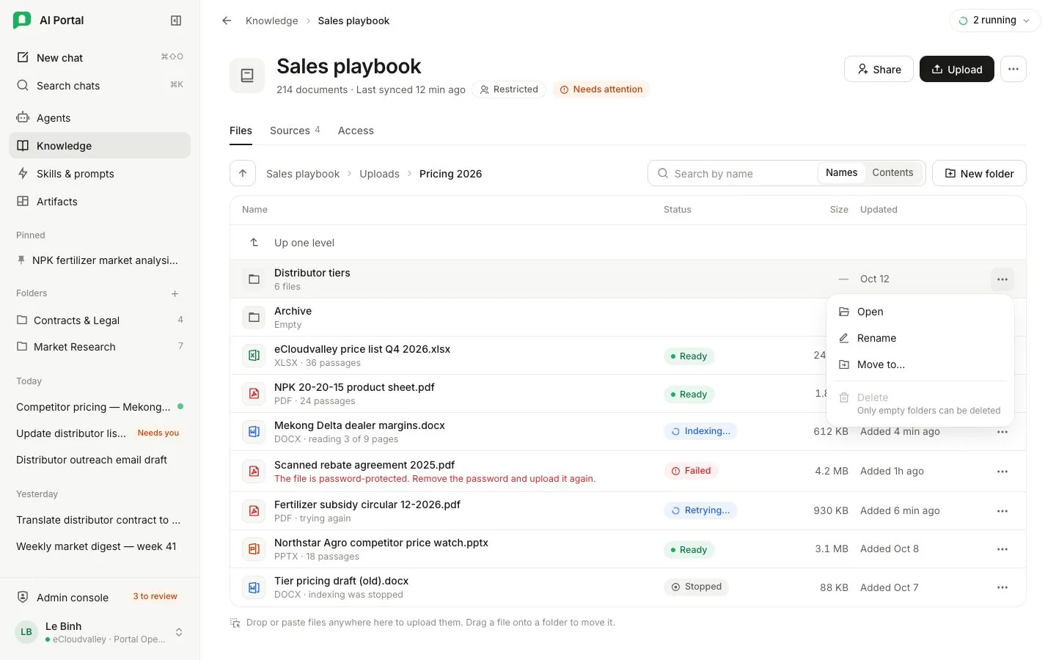Open the knowledge base more options menu
Viewport: 1056px width, 660px height.
coord(1013,69)
